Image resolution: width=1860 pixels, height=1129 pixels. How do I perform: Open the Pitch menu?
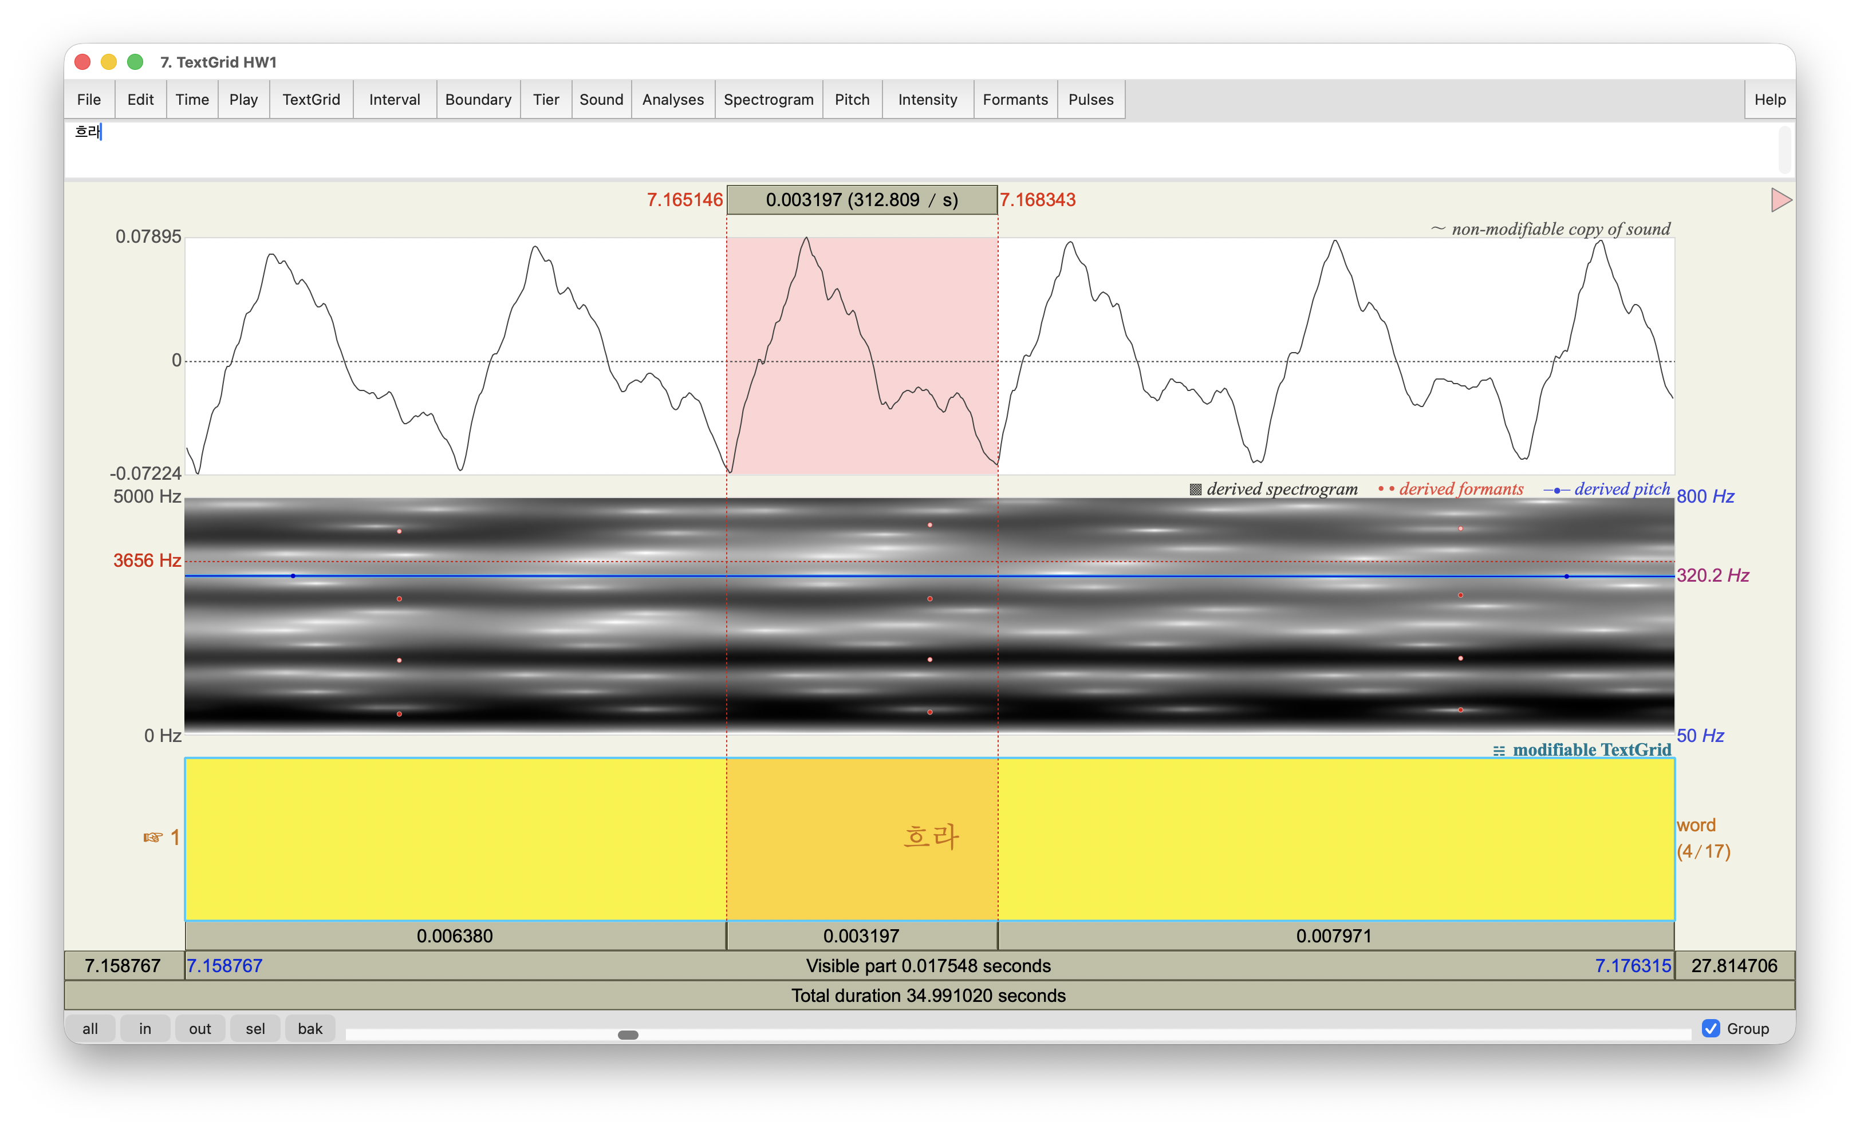(x=852, y=100)
